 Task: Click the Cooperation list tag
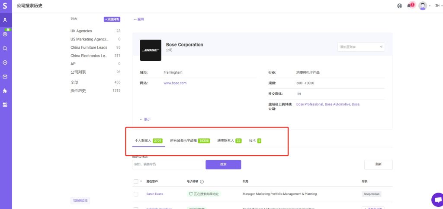pyautogui.click(x=371, y=194)
